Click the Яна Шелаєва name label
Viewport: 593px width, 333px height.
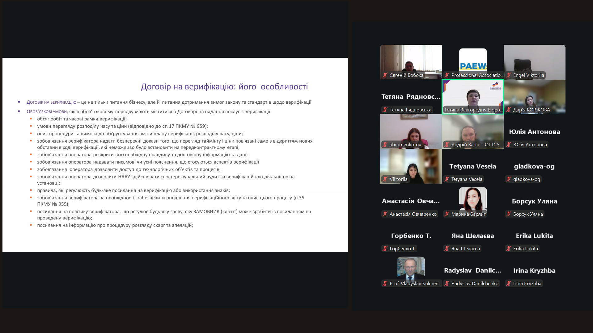(465, 248)
